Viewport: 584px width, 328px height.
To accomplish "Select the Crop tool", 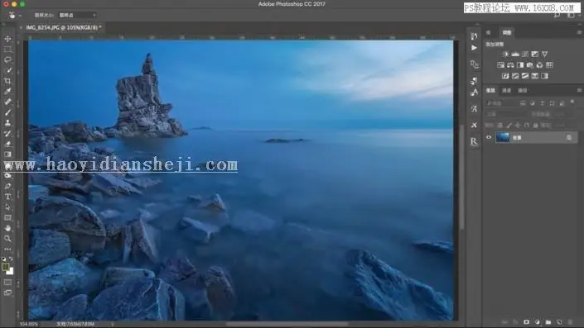I will click(7, 81).
